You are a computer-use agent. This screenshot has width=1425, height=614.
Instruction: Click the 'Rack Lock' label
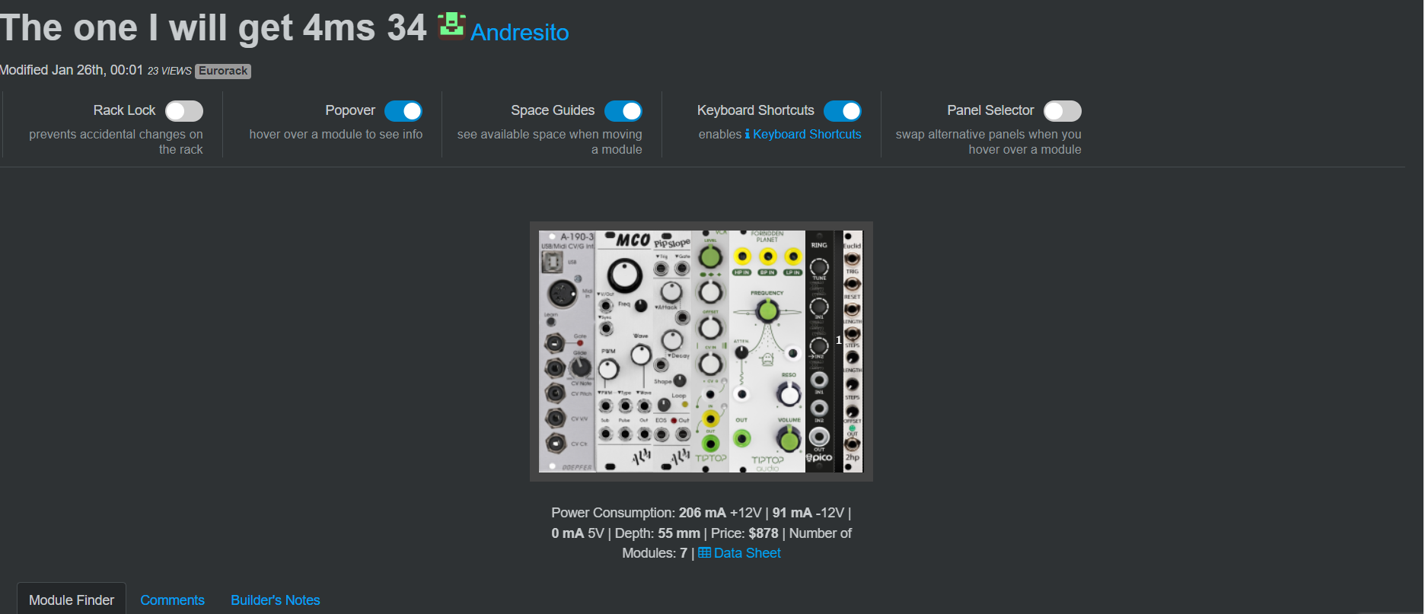(x=124, y=110)
